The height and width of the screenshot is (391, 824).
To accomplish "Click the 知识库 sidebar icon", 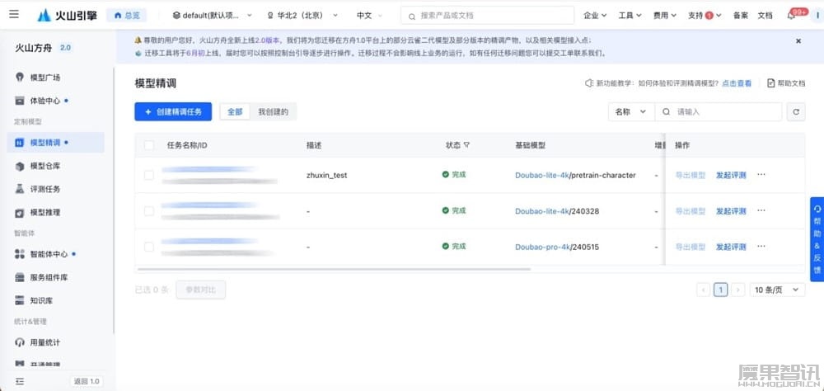I will click(20, 300).
